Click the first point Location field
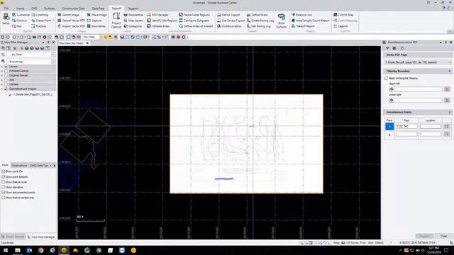Viewport: 454px width, 255px height. [431, 126]
